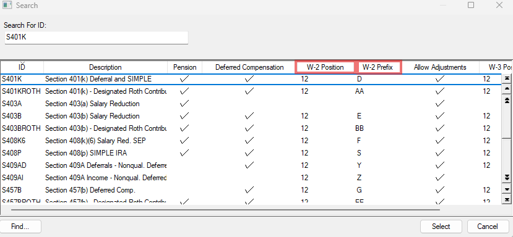Click the sort indicator above ID column
The width and height of the screenshot is (513, 237).
pos(22,63)
